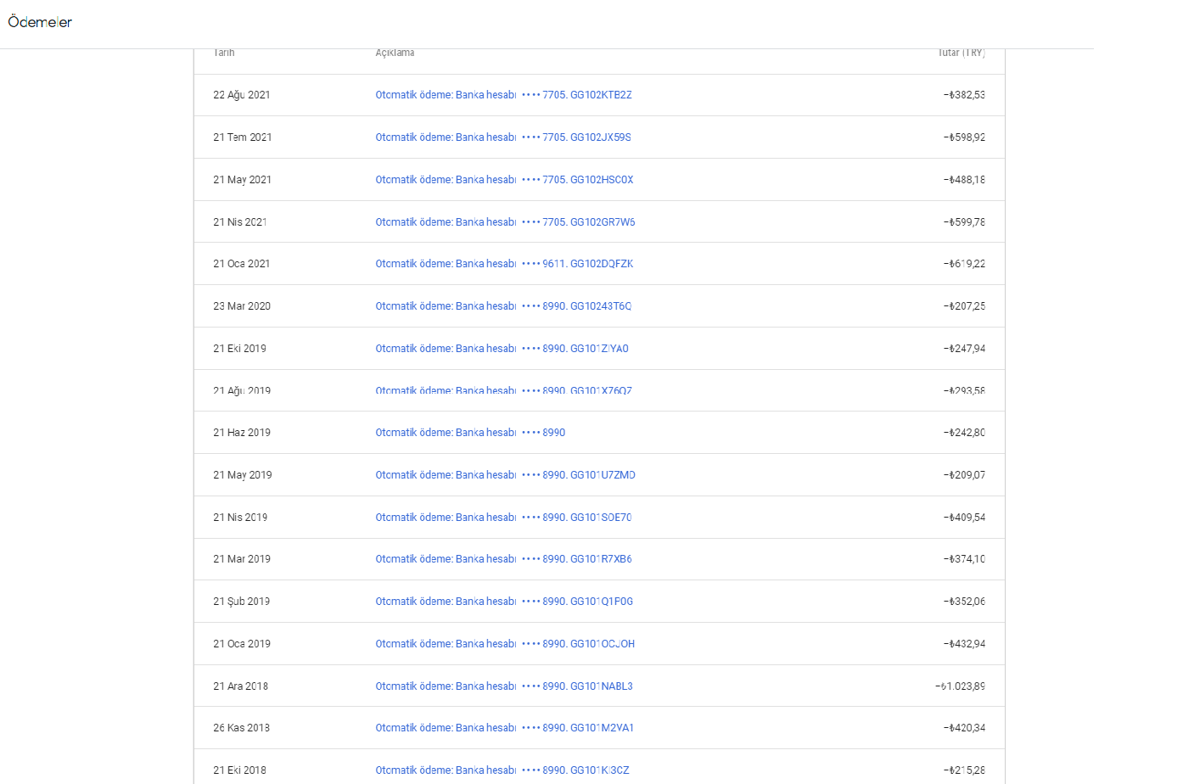The width and height of the screenshot is (1183, 784).
Task: Open payment link GG101KI3CZ
Action: tap(502, 770)
